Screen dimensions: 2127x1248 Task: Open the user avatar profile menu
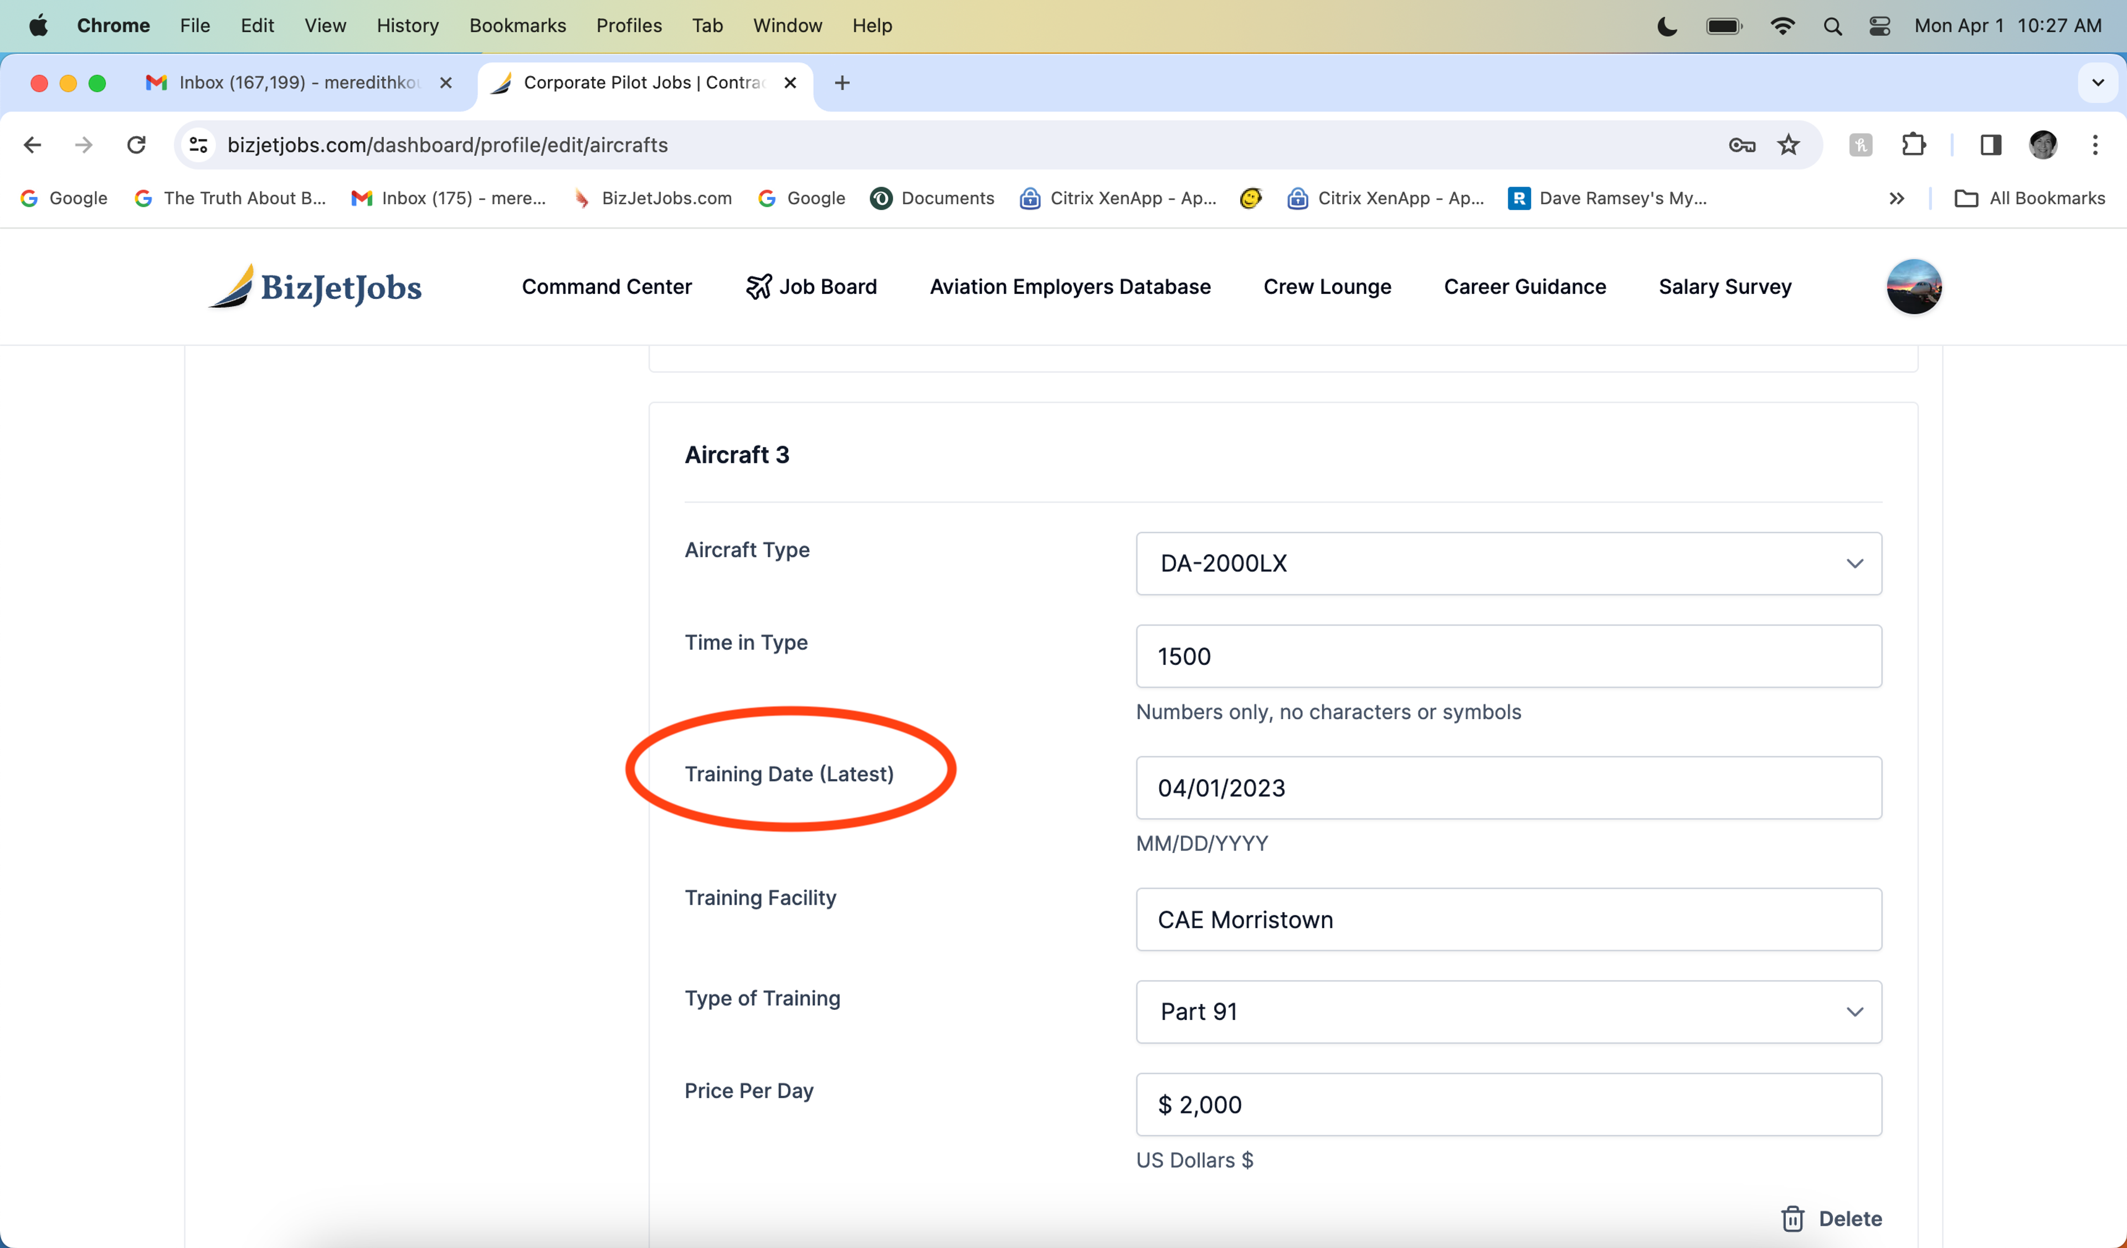1913,287
